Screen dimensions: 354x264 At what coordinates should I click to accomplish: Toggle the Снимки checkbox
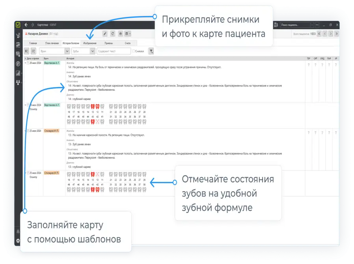(134, 51)
